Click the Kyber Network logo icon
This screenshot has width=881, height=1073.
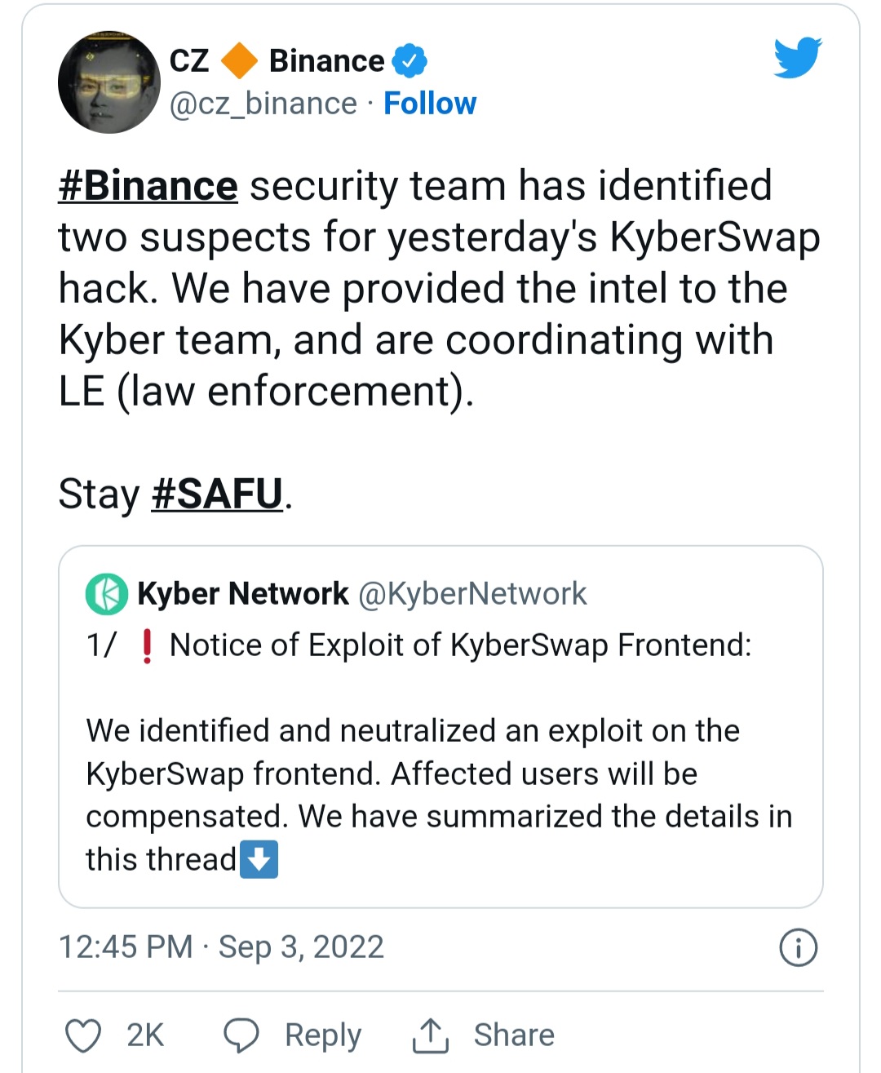pos(107,594)
